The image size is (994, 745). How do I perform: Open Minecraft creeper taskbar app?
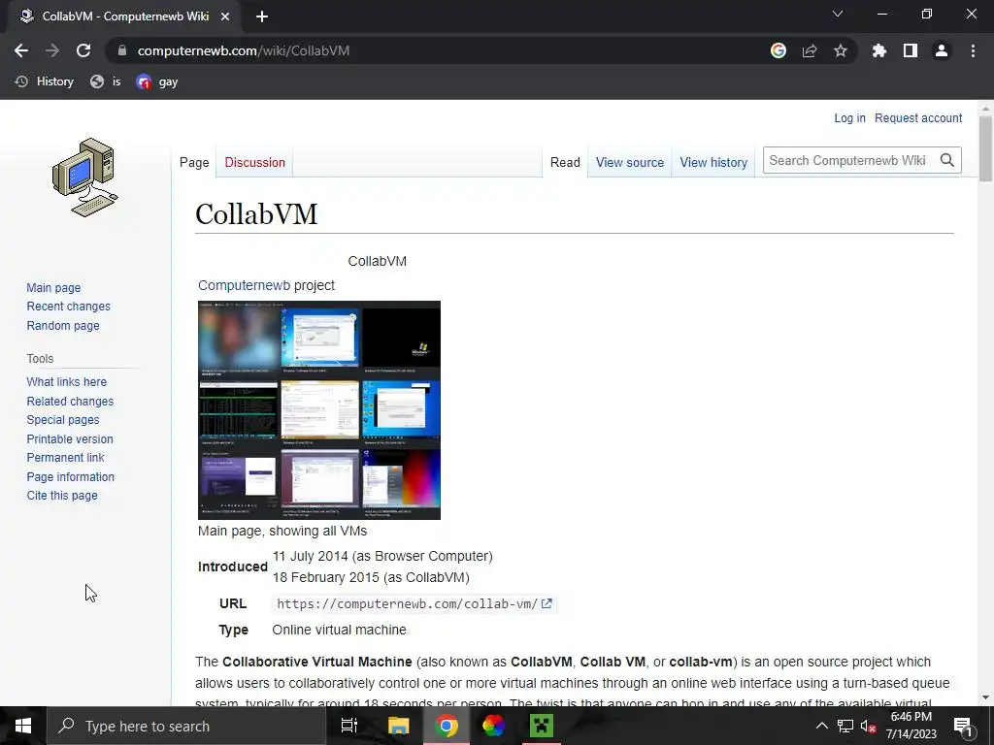tap(542, 726)
